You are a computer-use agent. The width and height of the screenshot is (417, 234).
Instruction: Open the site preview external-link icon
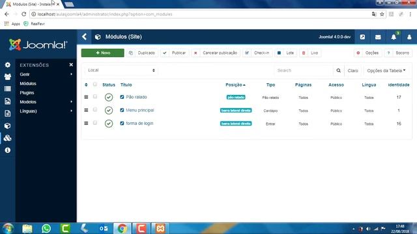[x=362, y=37]
